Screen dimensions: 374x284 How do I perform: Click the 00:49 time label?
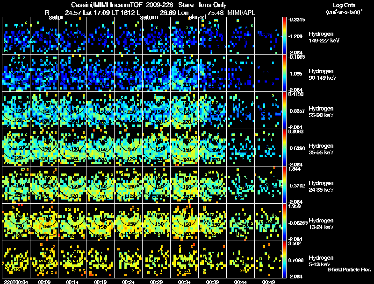coord(268,282)
